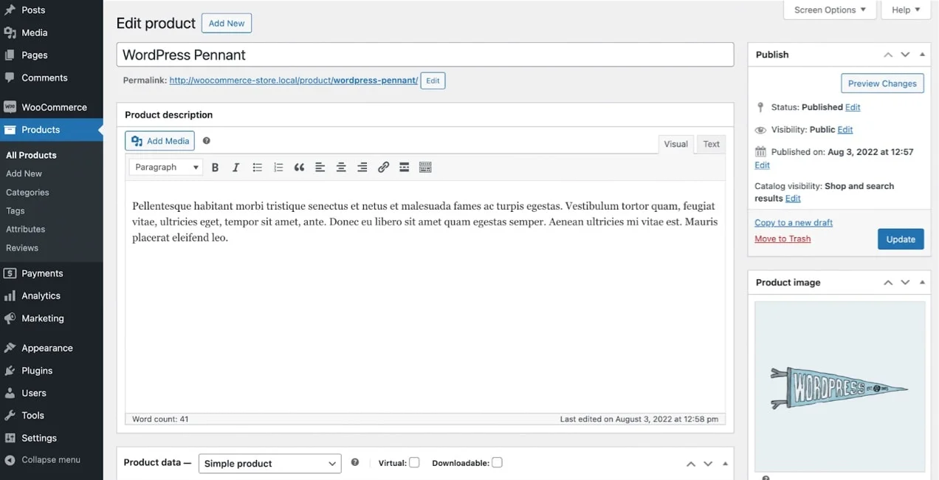
Task: Click the Update button
Action: tap(900, 239)
